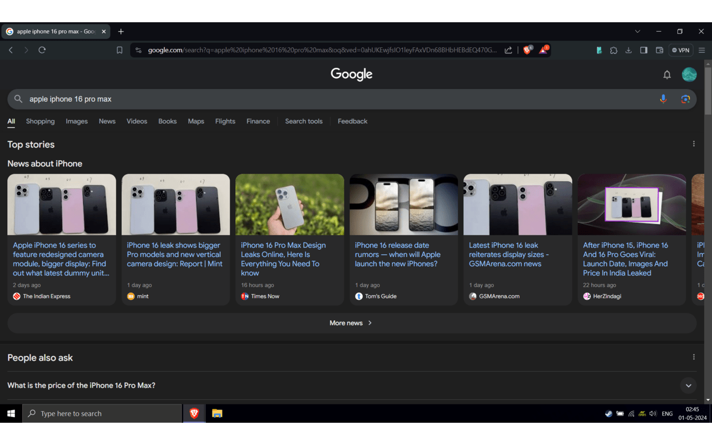Expand the tab search dropdown arrow
The height and width of the screenshot is (445, 712).
click(x=637, y=32)
